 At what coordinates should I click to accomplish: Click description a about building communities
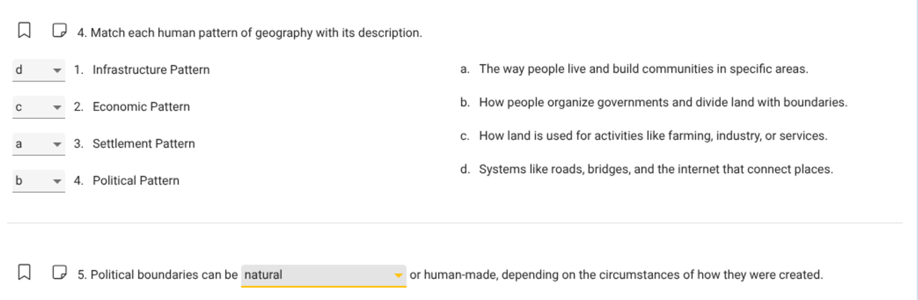point(643,69)
